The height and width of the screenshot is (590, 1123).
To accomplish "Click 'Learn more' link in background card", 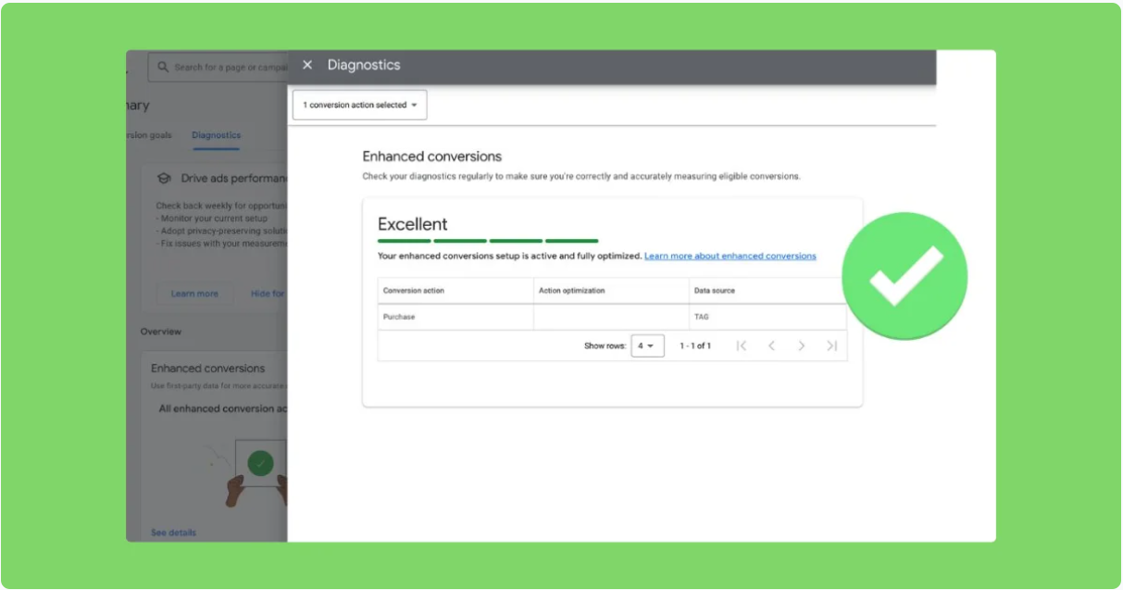I will pos(194,294).
